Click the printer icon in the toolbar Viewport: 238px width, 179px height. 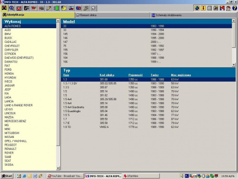pos(209,8)
